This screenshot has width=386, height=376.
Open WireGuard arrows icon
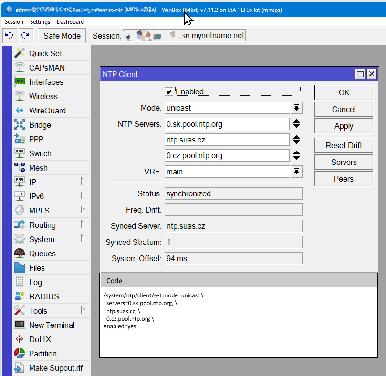pyautogui.click(x=20, y=111)
